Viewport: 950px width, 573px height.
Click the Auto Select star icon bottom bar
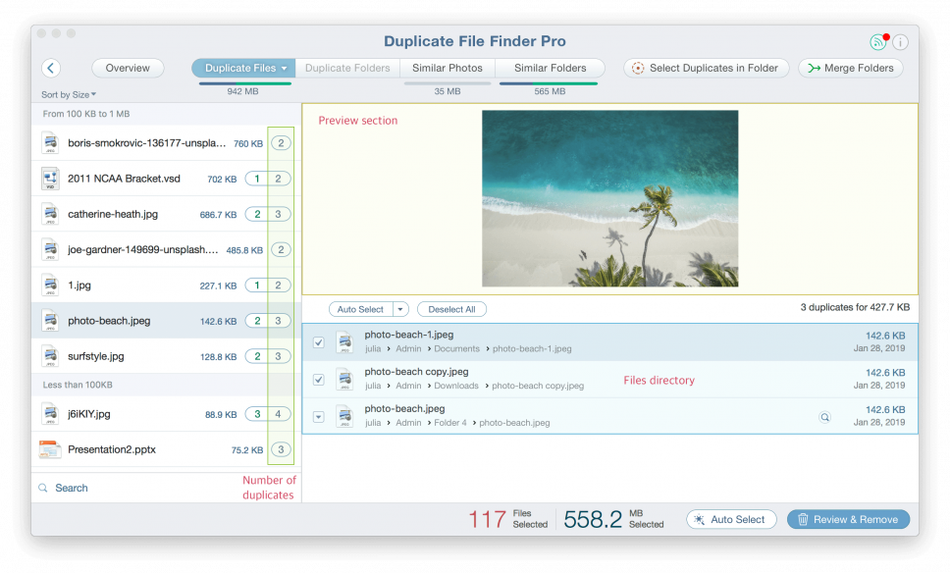(x=700, y=519)
